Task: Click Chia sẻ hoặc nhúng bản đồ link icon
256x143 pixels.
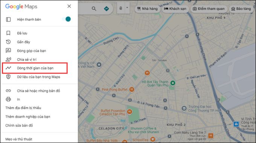Action: coord(8,91)
